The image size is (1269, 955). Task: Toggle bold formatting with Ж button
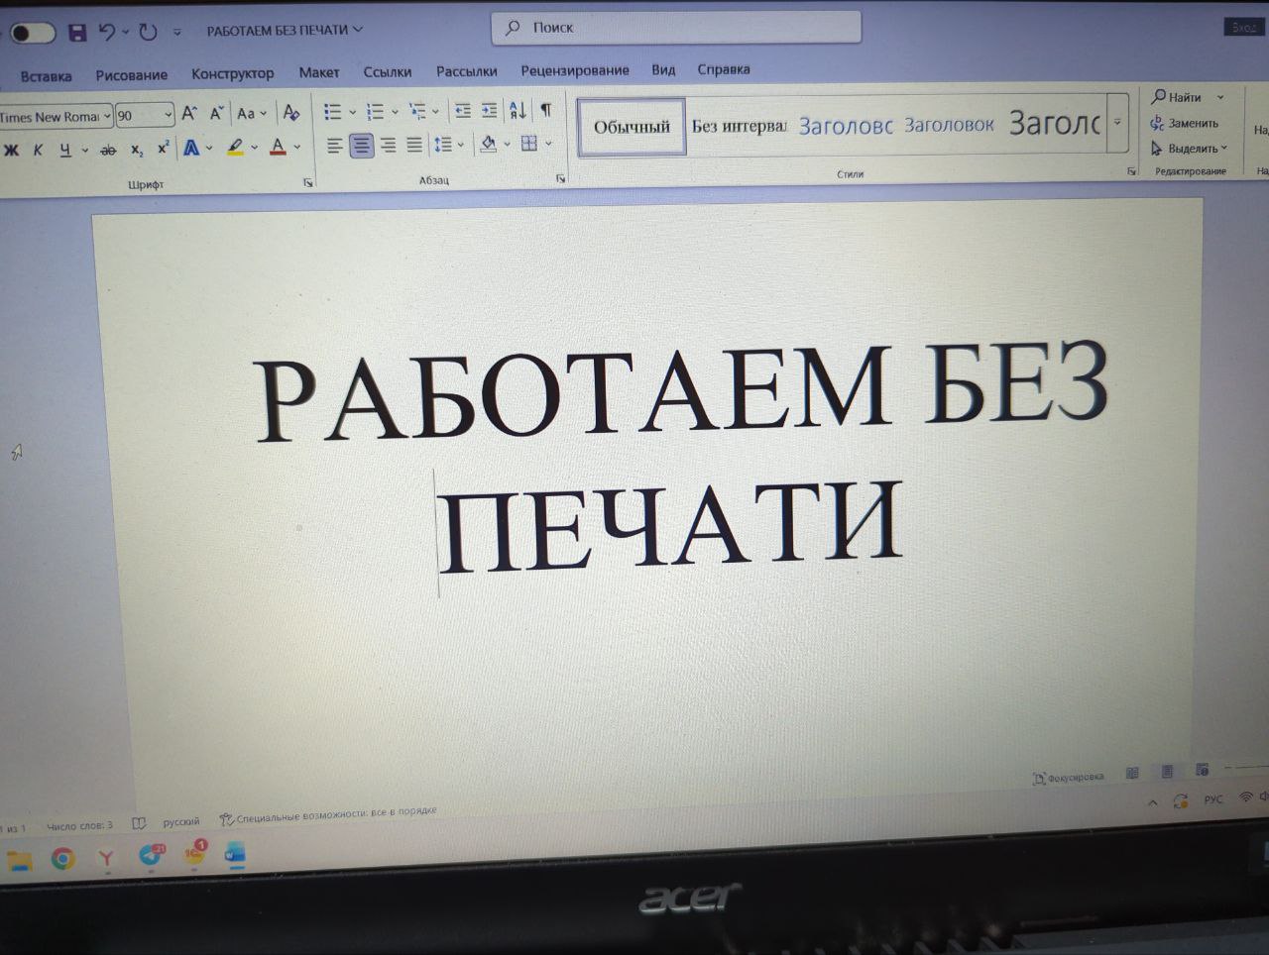coord(12,151)
